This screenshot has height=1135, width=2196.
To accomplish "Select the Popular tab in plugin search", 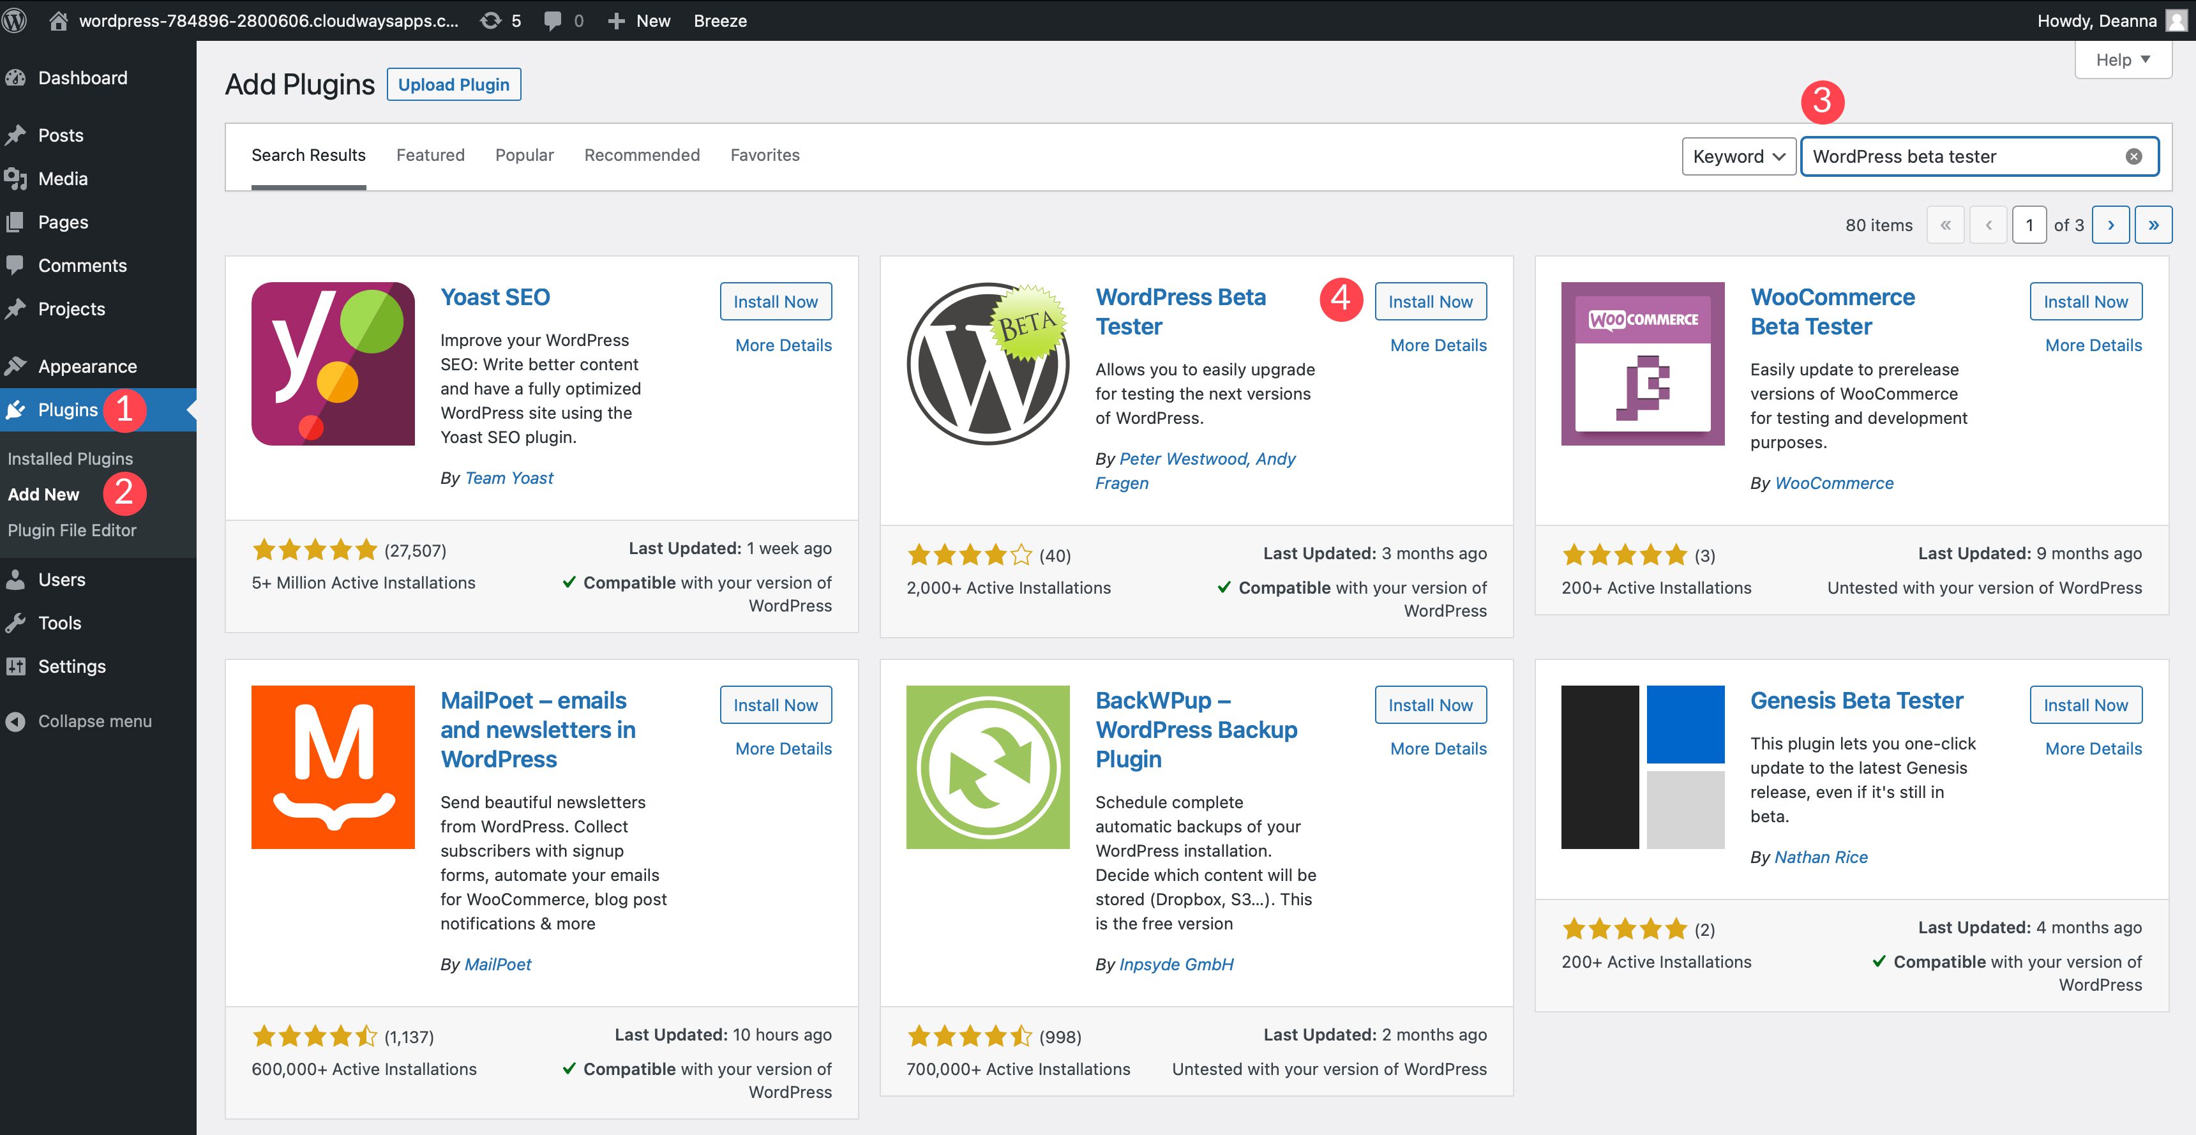I will [x=524, y=155].
